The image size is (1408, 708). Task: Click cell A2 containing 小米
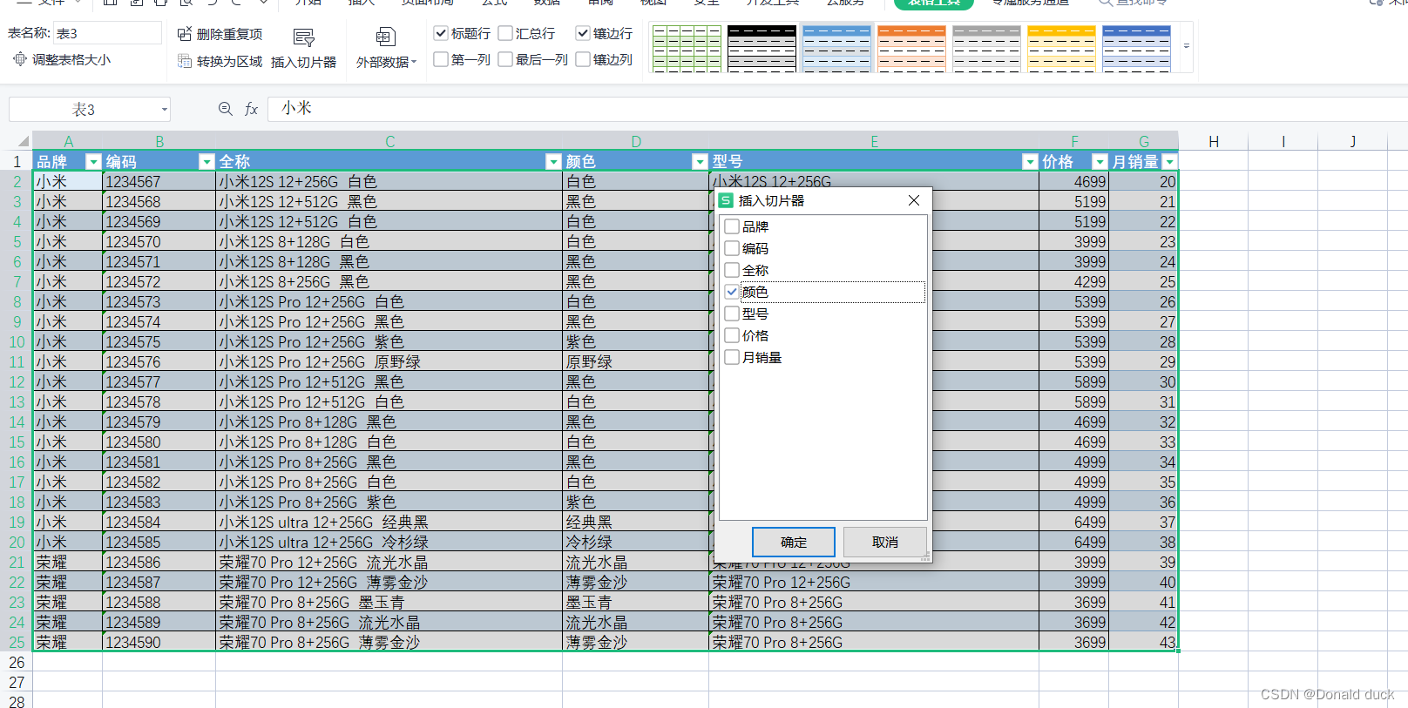(x=68, y=182)
